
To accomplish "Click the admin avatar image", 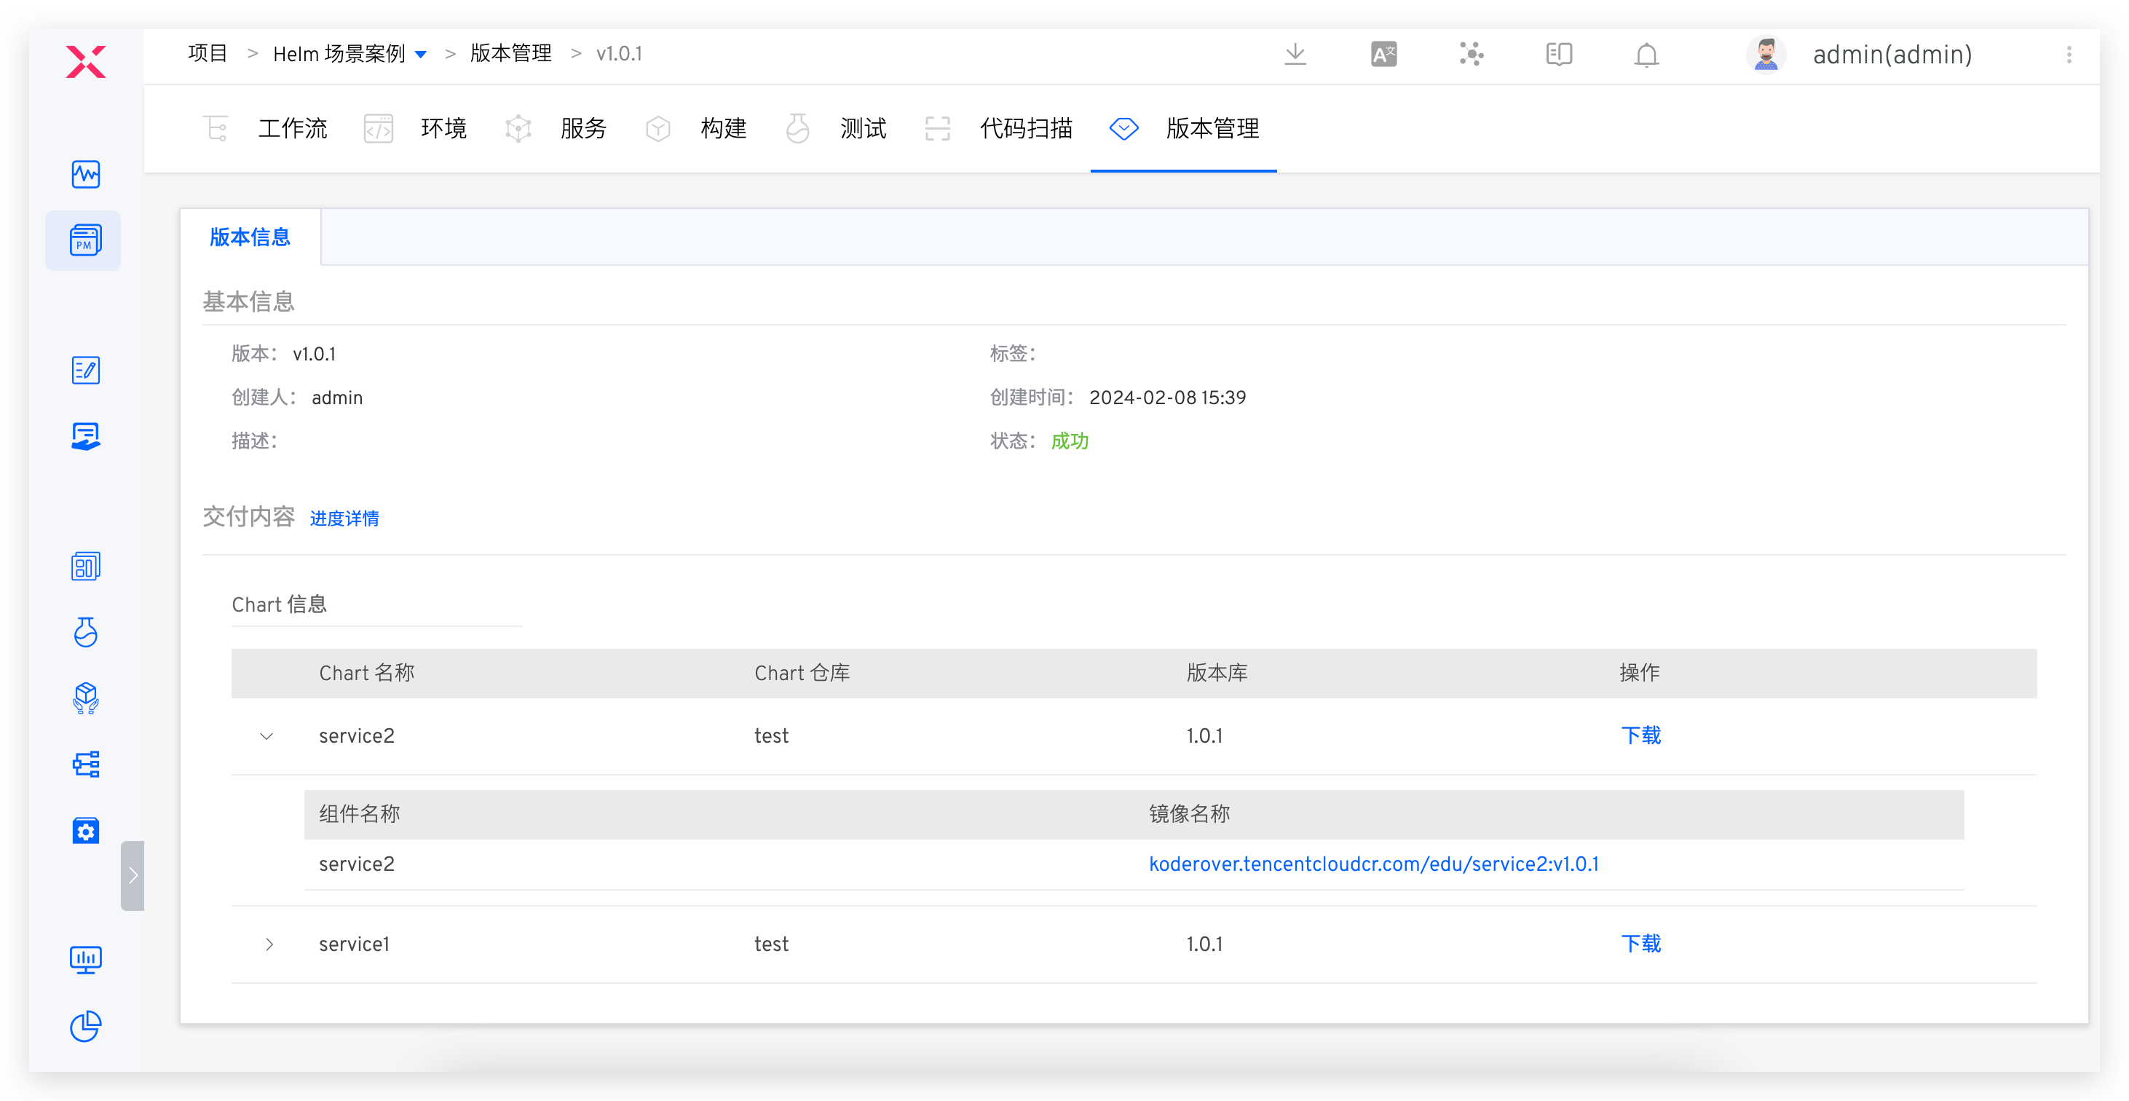I will [1766, 55].
